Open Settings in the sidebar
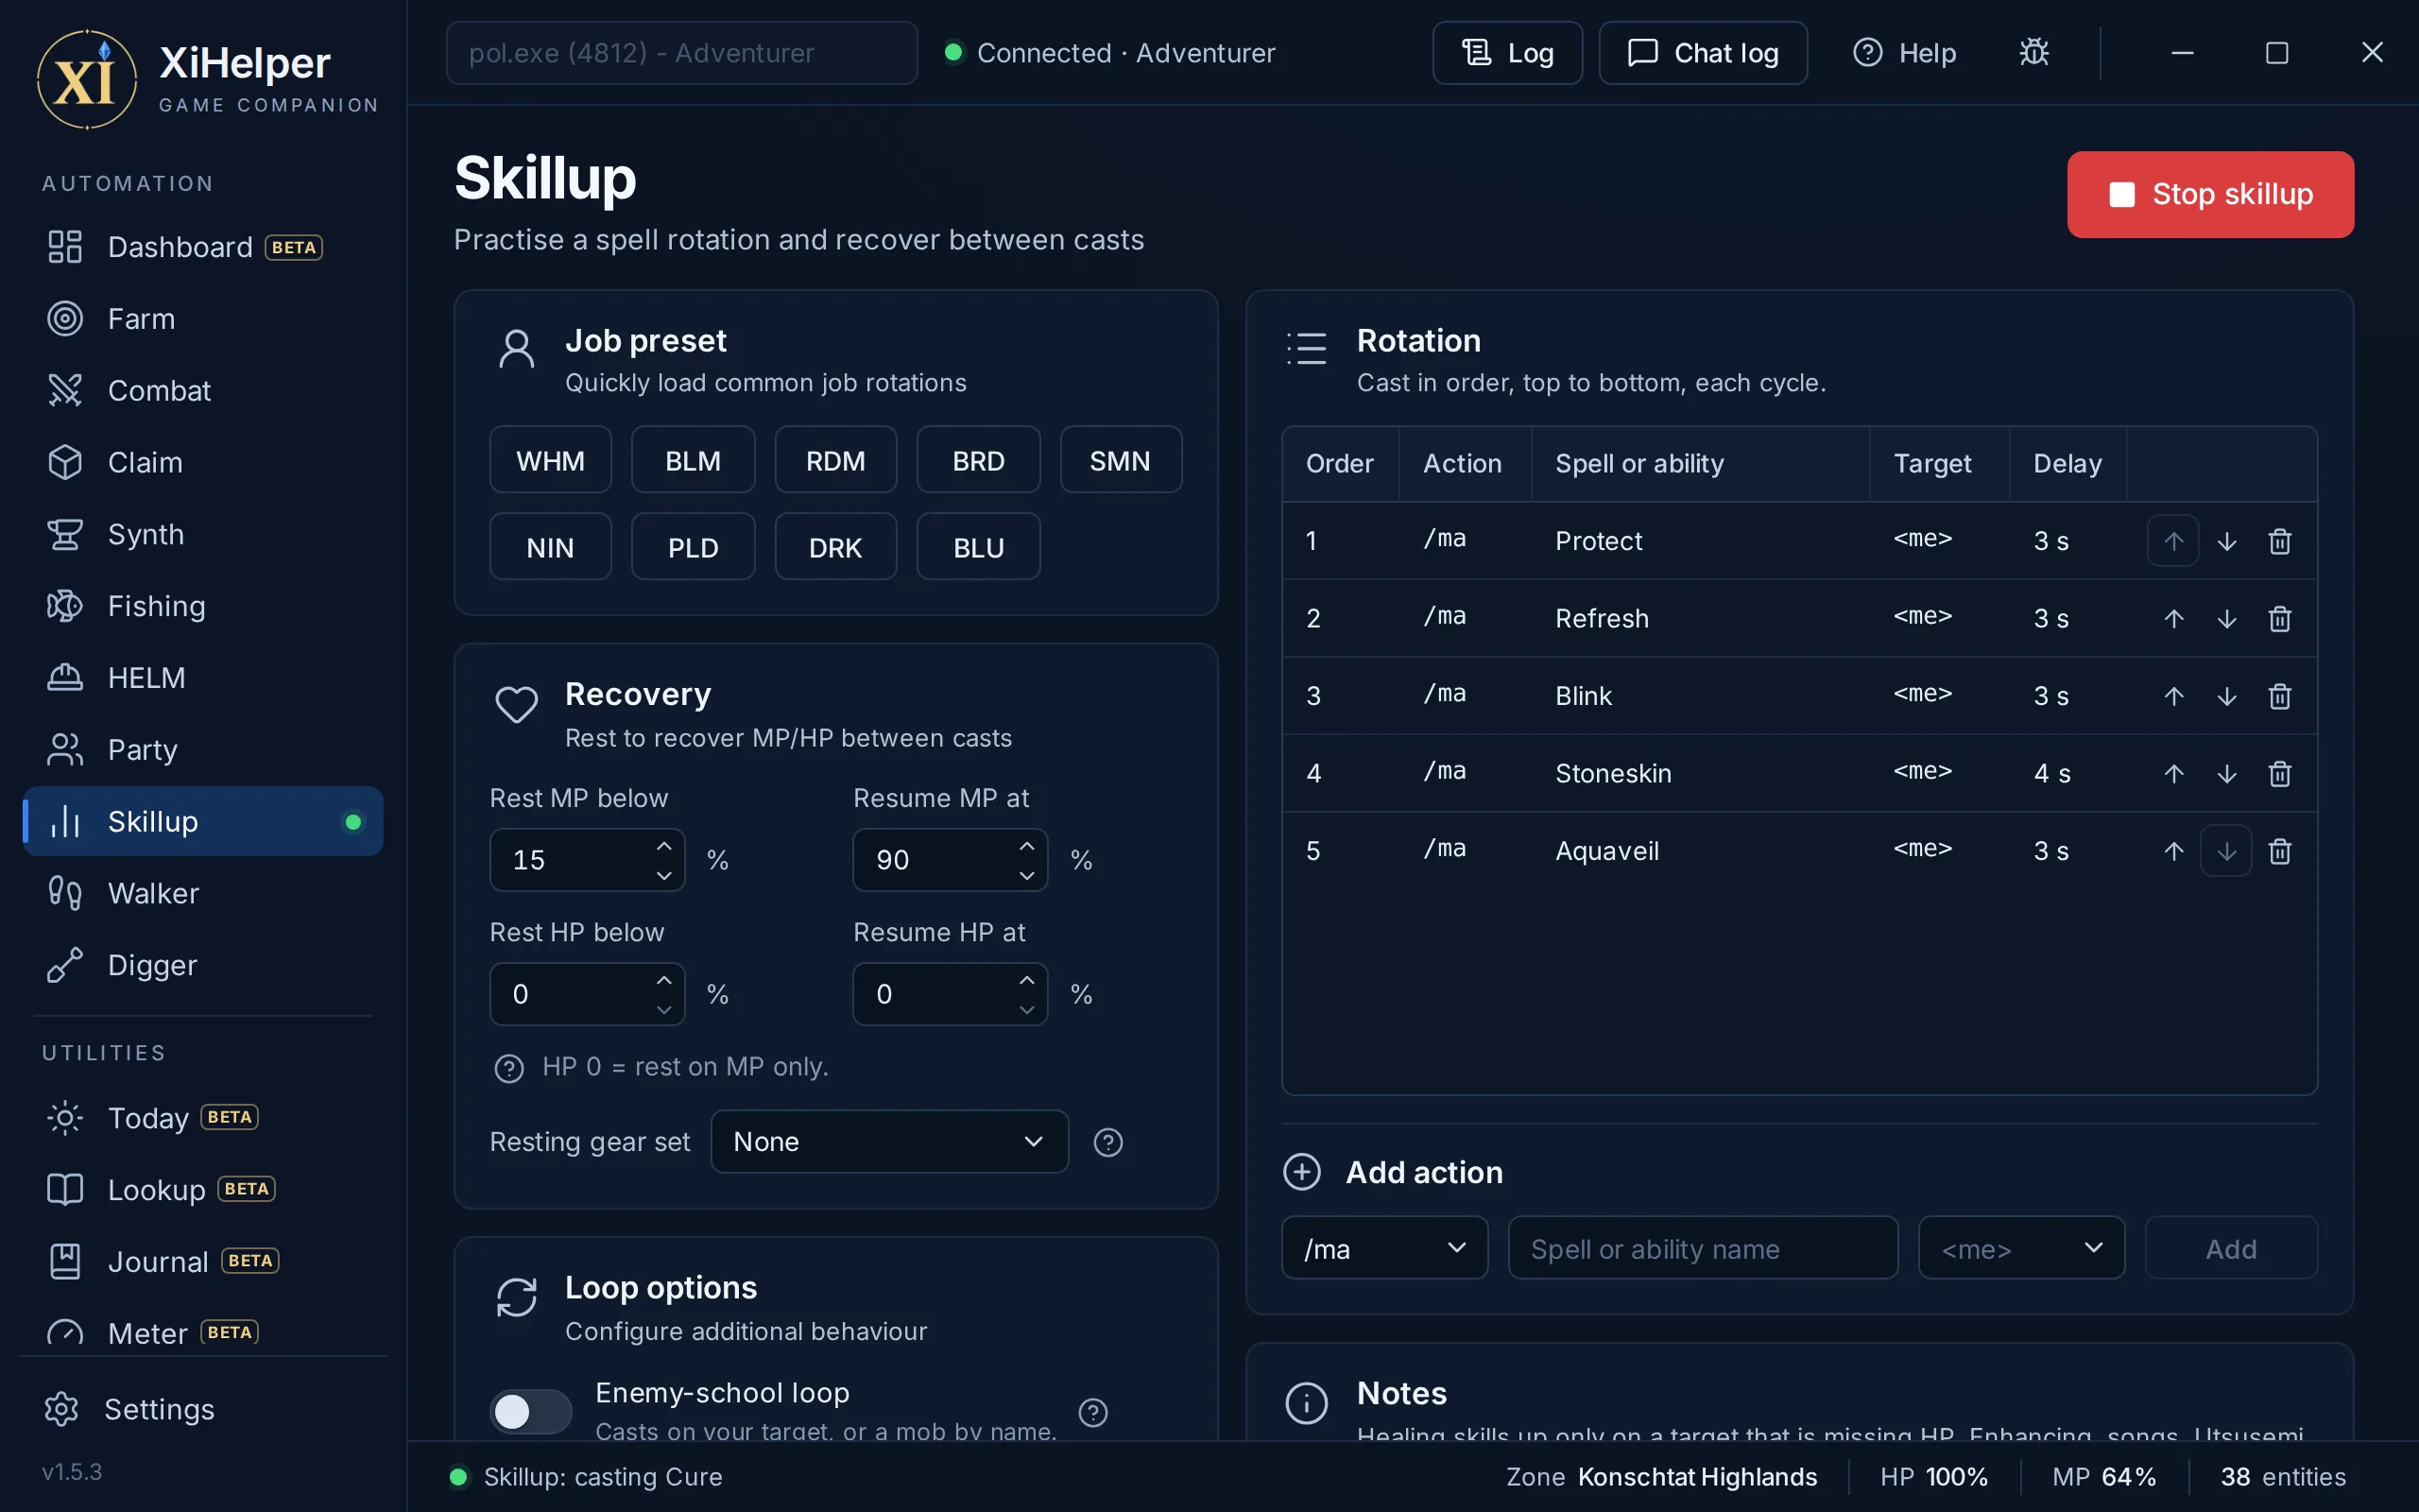Screen dimensions: 2419x1512 coord(203,1409)
